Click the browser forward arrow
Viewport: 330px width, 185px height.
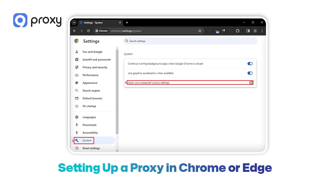(x=82, y=31)
